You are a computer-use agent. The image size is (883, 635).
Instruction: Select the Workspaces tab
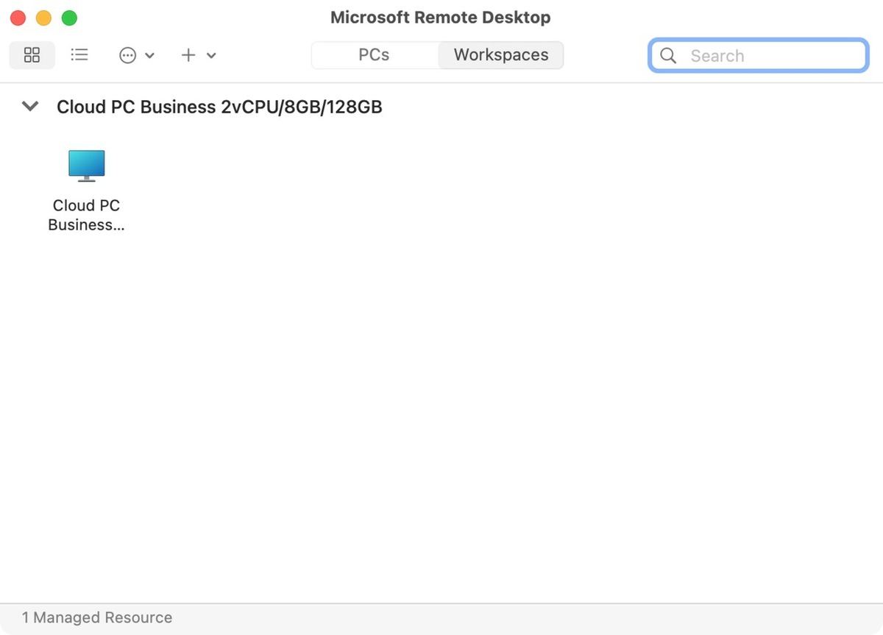[x=501, y=55]
